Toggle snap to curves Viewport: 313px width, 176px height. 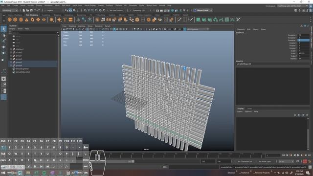coord(89,10)
